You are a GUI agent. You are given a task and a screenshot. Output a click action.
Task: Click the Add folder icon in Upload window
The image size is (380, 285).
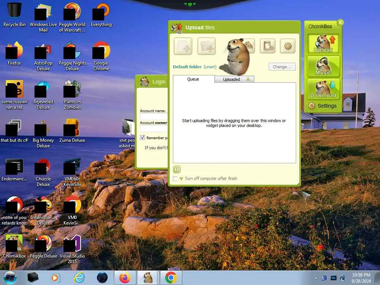pyautogui.click(x=206, y=46)
